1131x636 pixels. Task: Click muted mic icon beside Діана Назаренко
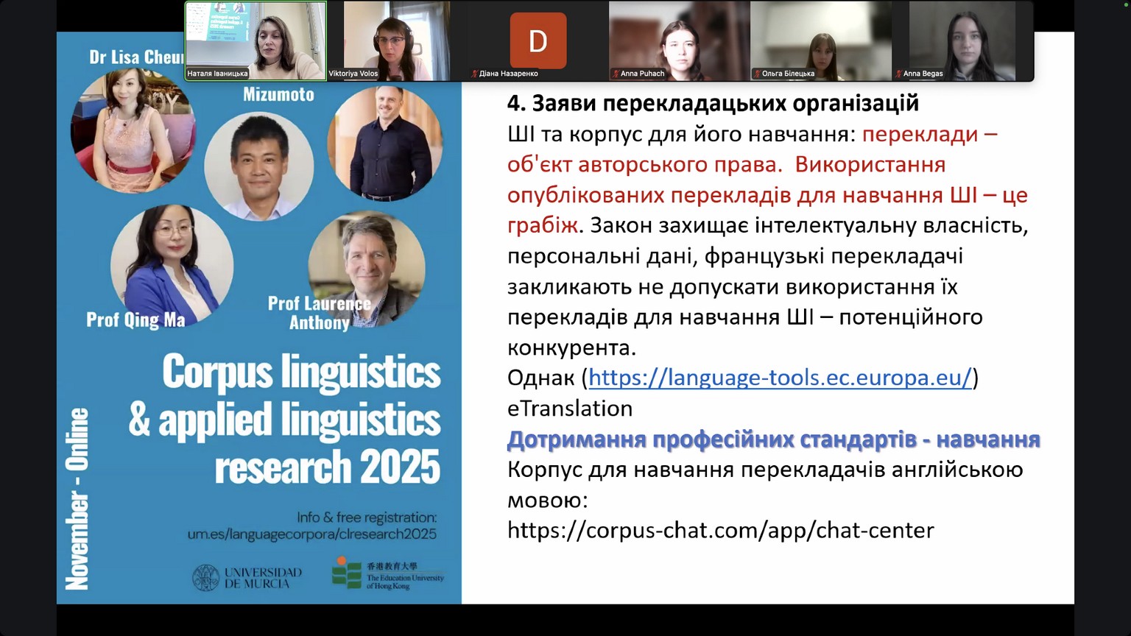475,74
